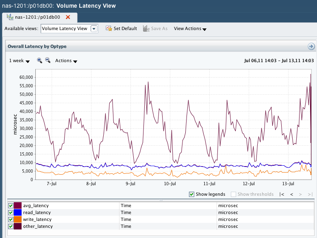Select the nas-1201:/p01db00 tab
This screenshot has height=238, width=317.
[x=38, y=17]
